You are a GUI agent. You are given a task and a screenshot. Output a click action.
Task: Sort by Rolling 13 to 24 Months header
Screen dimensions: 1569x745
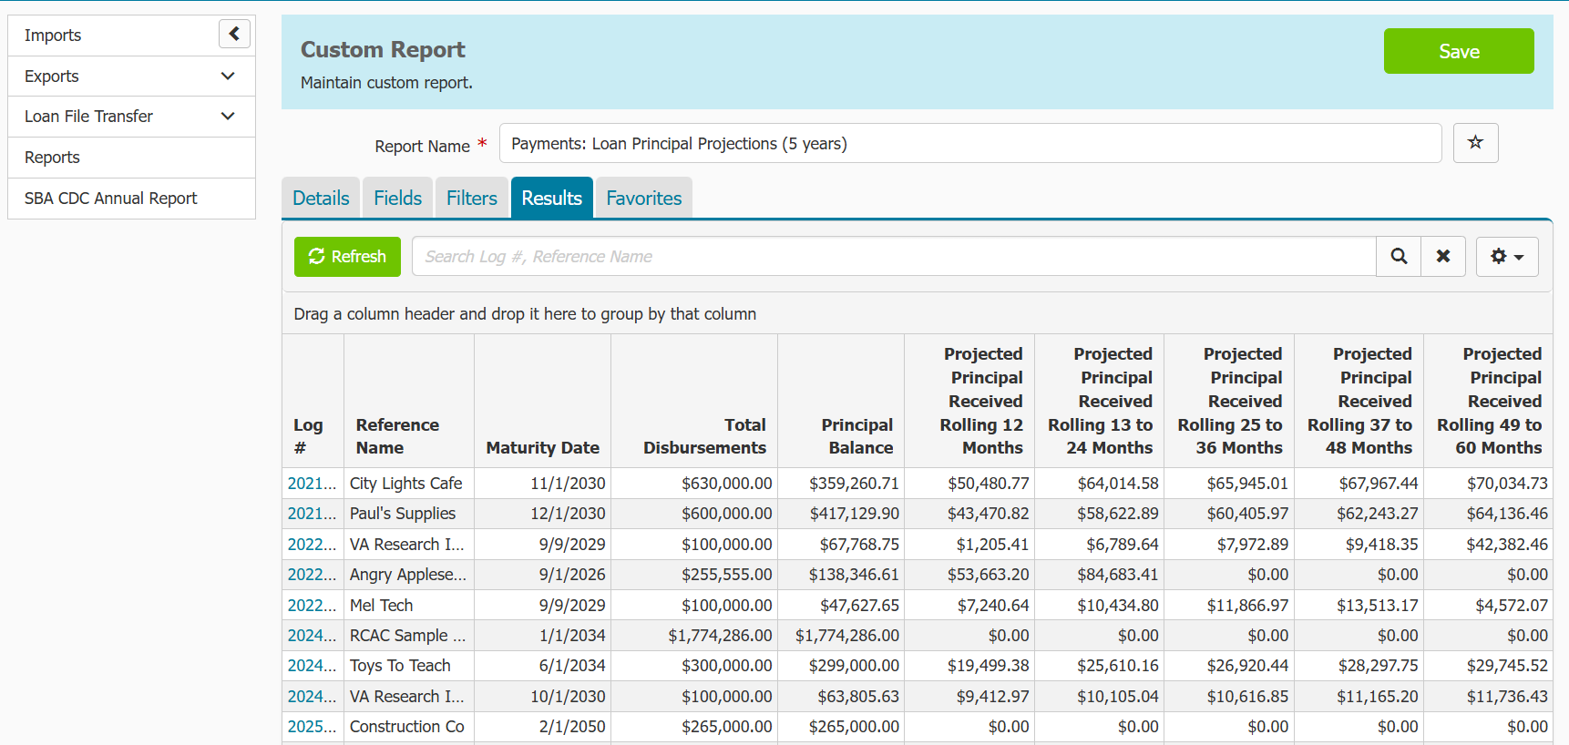pyautogui.click(x=1100, y=401)
